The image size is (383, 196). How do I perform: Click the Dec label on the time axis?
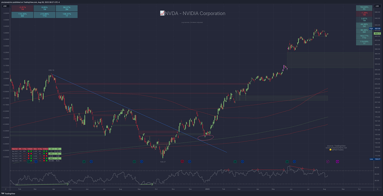click(190, 189)
